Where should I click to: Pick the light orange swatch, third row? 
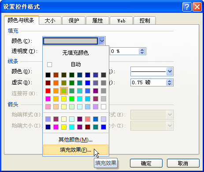tap(56, 91)
